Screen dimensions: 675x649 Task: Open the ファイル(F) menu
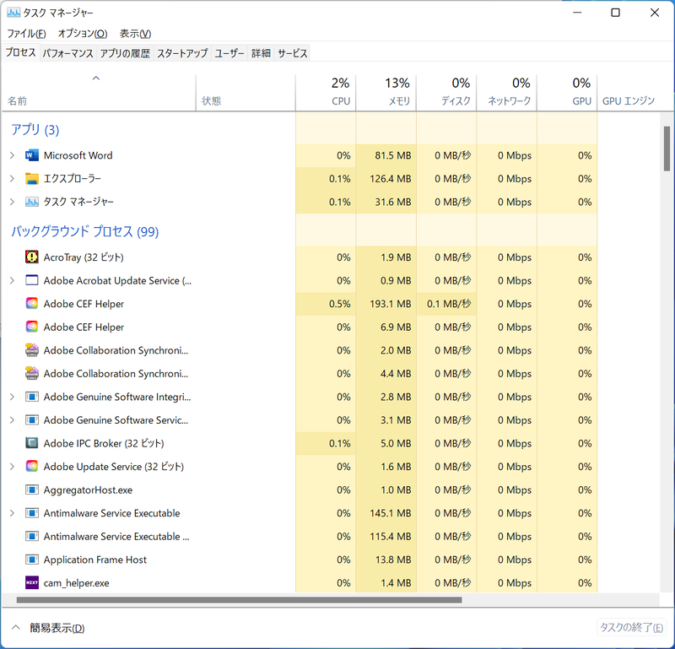tap(26, 33)
